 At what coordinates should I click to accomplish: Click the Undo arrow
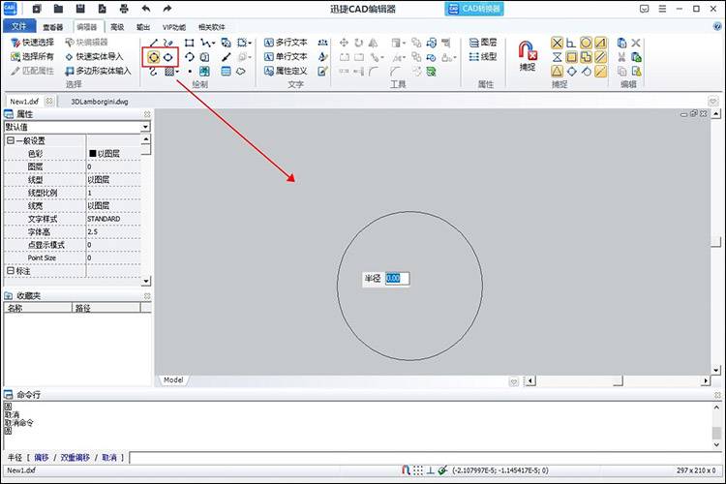click(x=146, y=9)
